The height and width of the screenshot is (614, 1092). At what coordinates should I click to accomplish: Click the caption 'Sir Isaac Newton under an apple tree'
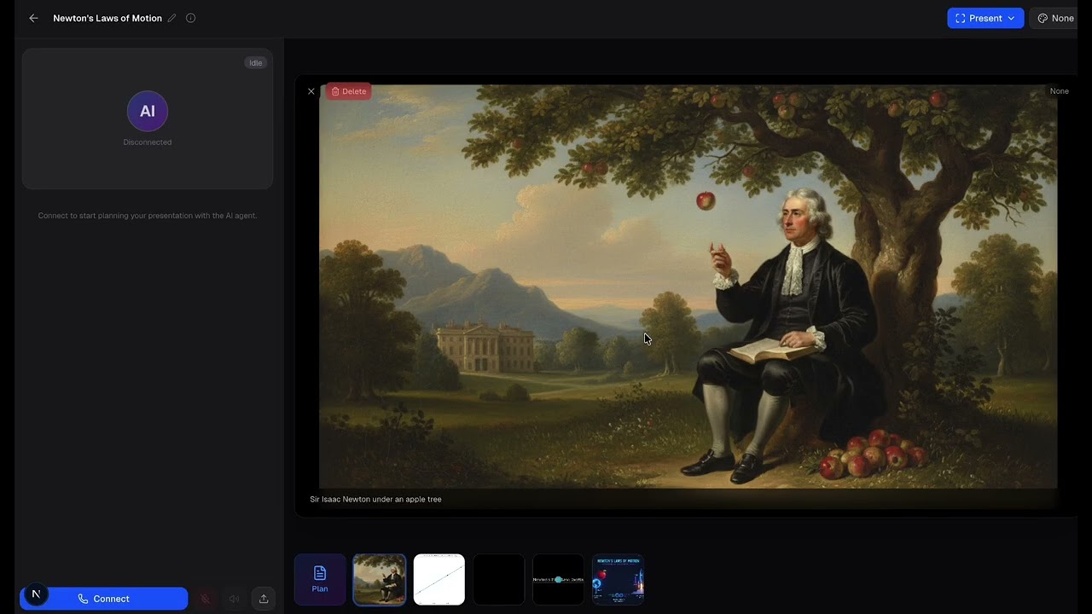click(375, 500)
